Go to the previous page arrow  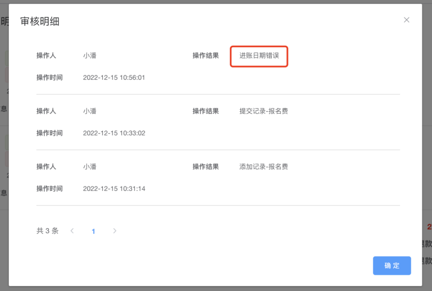coord(72,231)
